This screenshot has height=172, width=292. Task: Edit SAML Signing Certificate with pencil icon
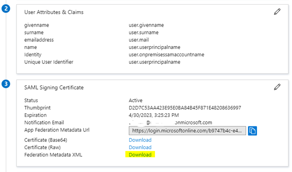[x=277, y=87]
